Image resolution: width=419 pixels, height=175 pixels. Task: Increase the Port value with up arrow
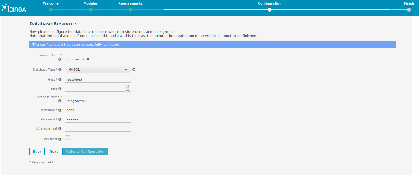click(127, 87)
